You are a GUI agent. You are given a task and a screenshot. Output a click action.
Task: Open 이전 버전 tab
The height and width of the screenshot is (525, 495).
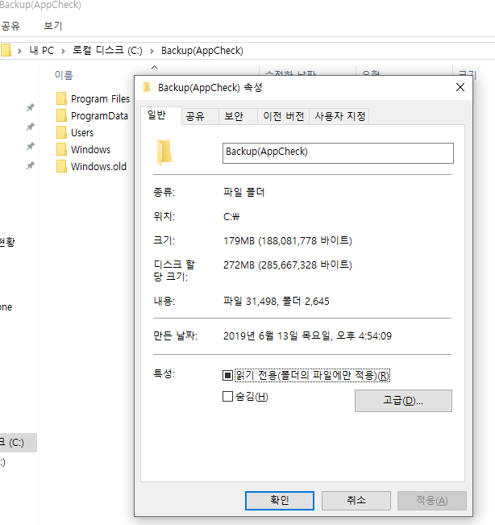tap(284, 116)
